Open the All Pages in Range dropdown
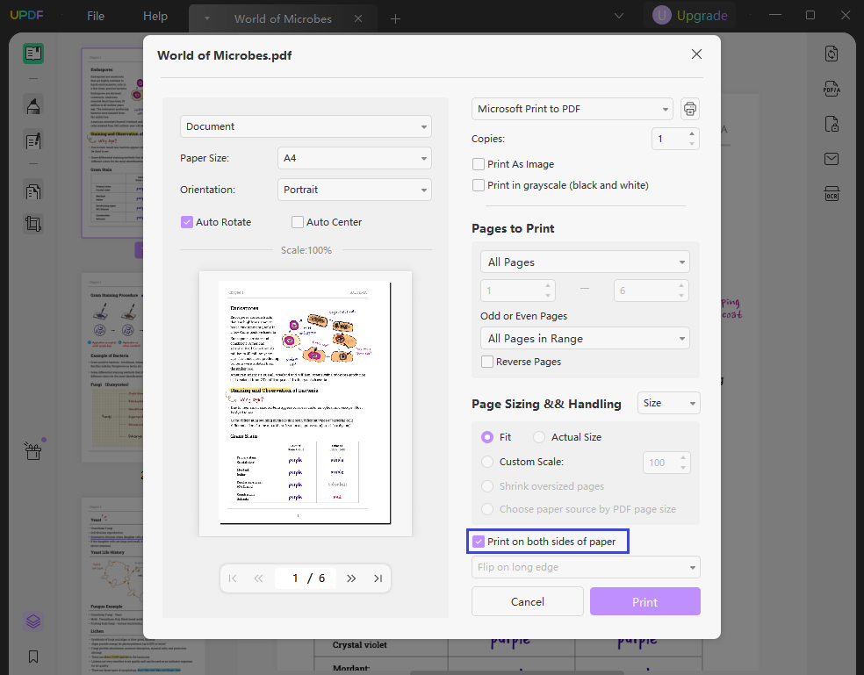864x675 pixels. point(585,338)
